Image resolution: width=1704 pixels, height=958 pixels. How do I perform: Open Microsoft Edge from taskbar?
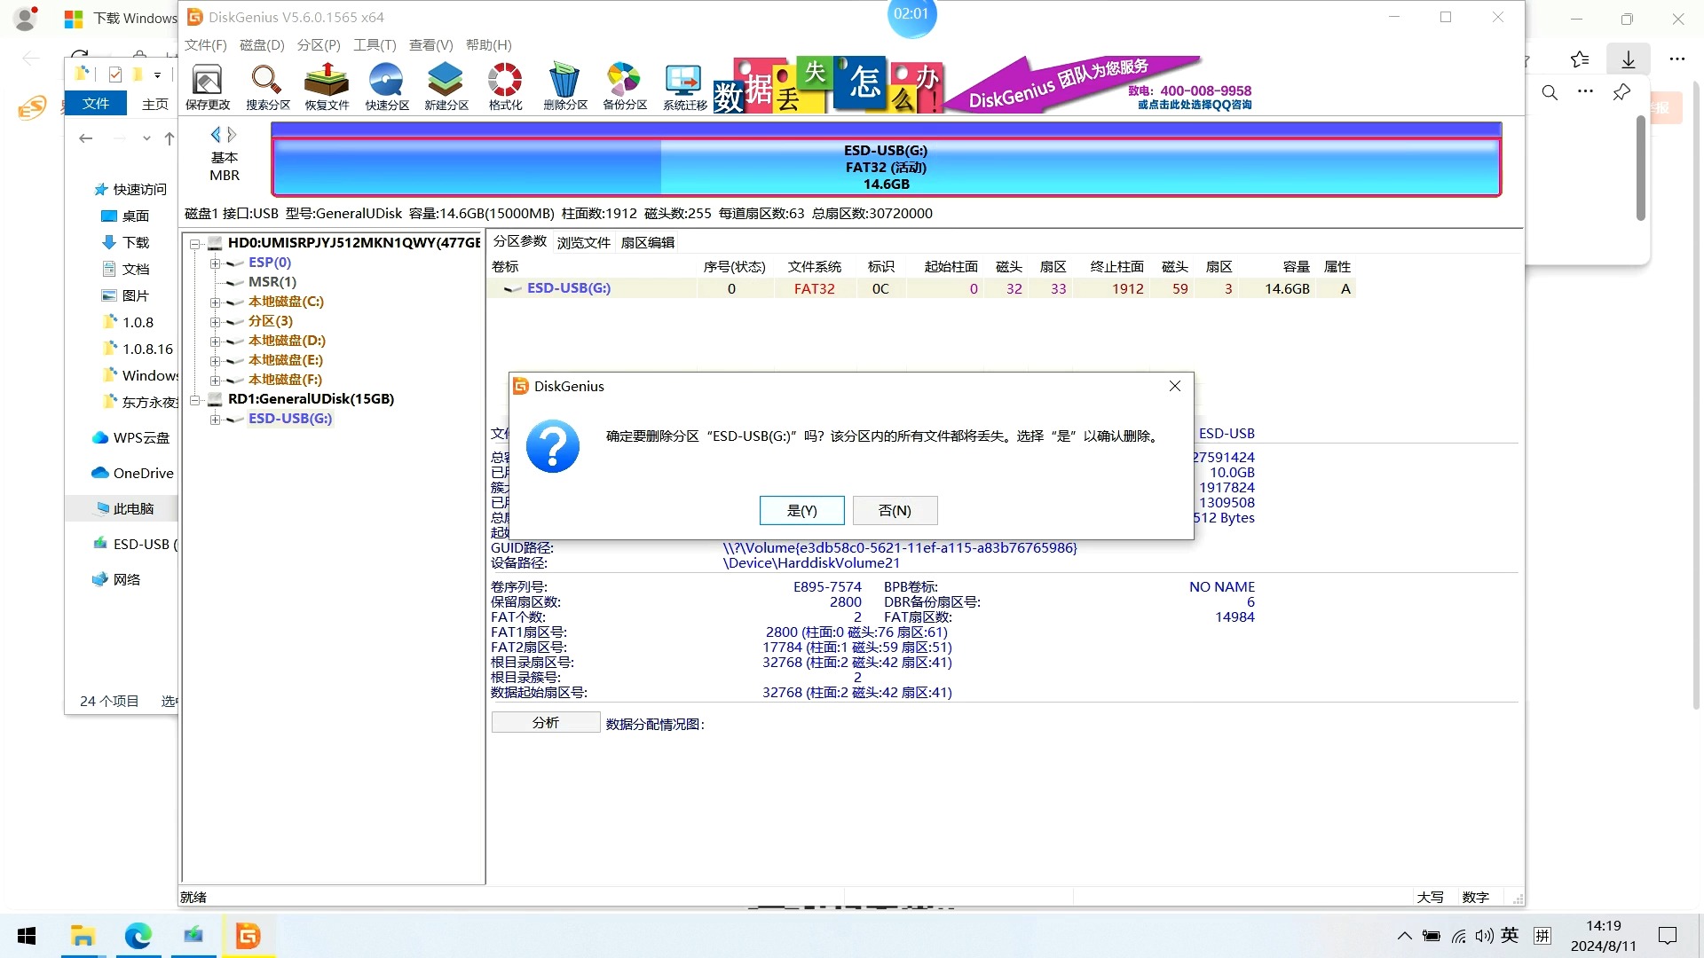(x=138, y=936)
